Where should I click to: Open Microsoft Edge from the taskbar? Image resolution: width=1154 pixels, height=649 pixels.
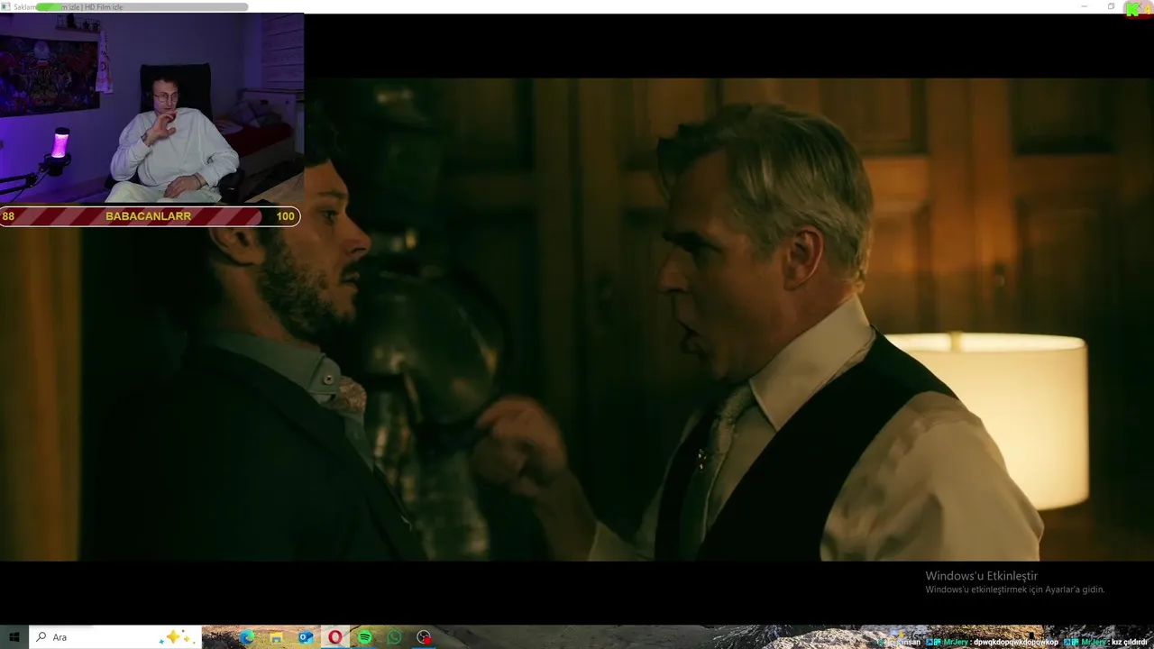247,637
